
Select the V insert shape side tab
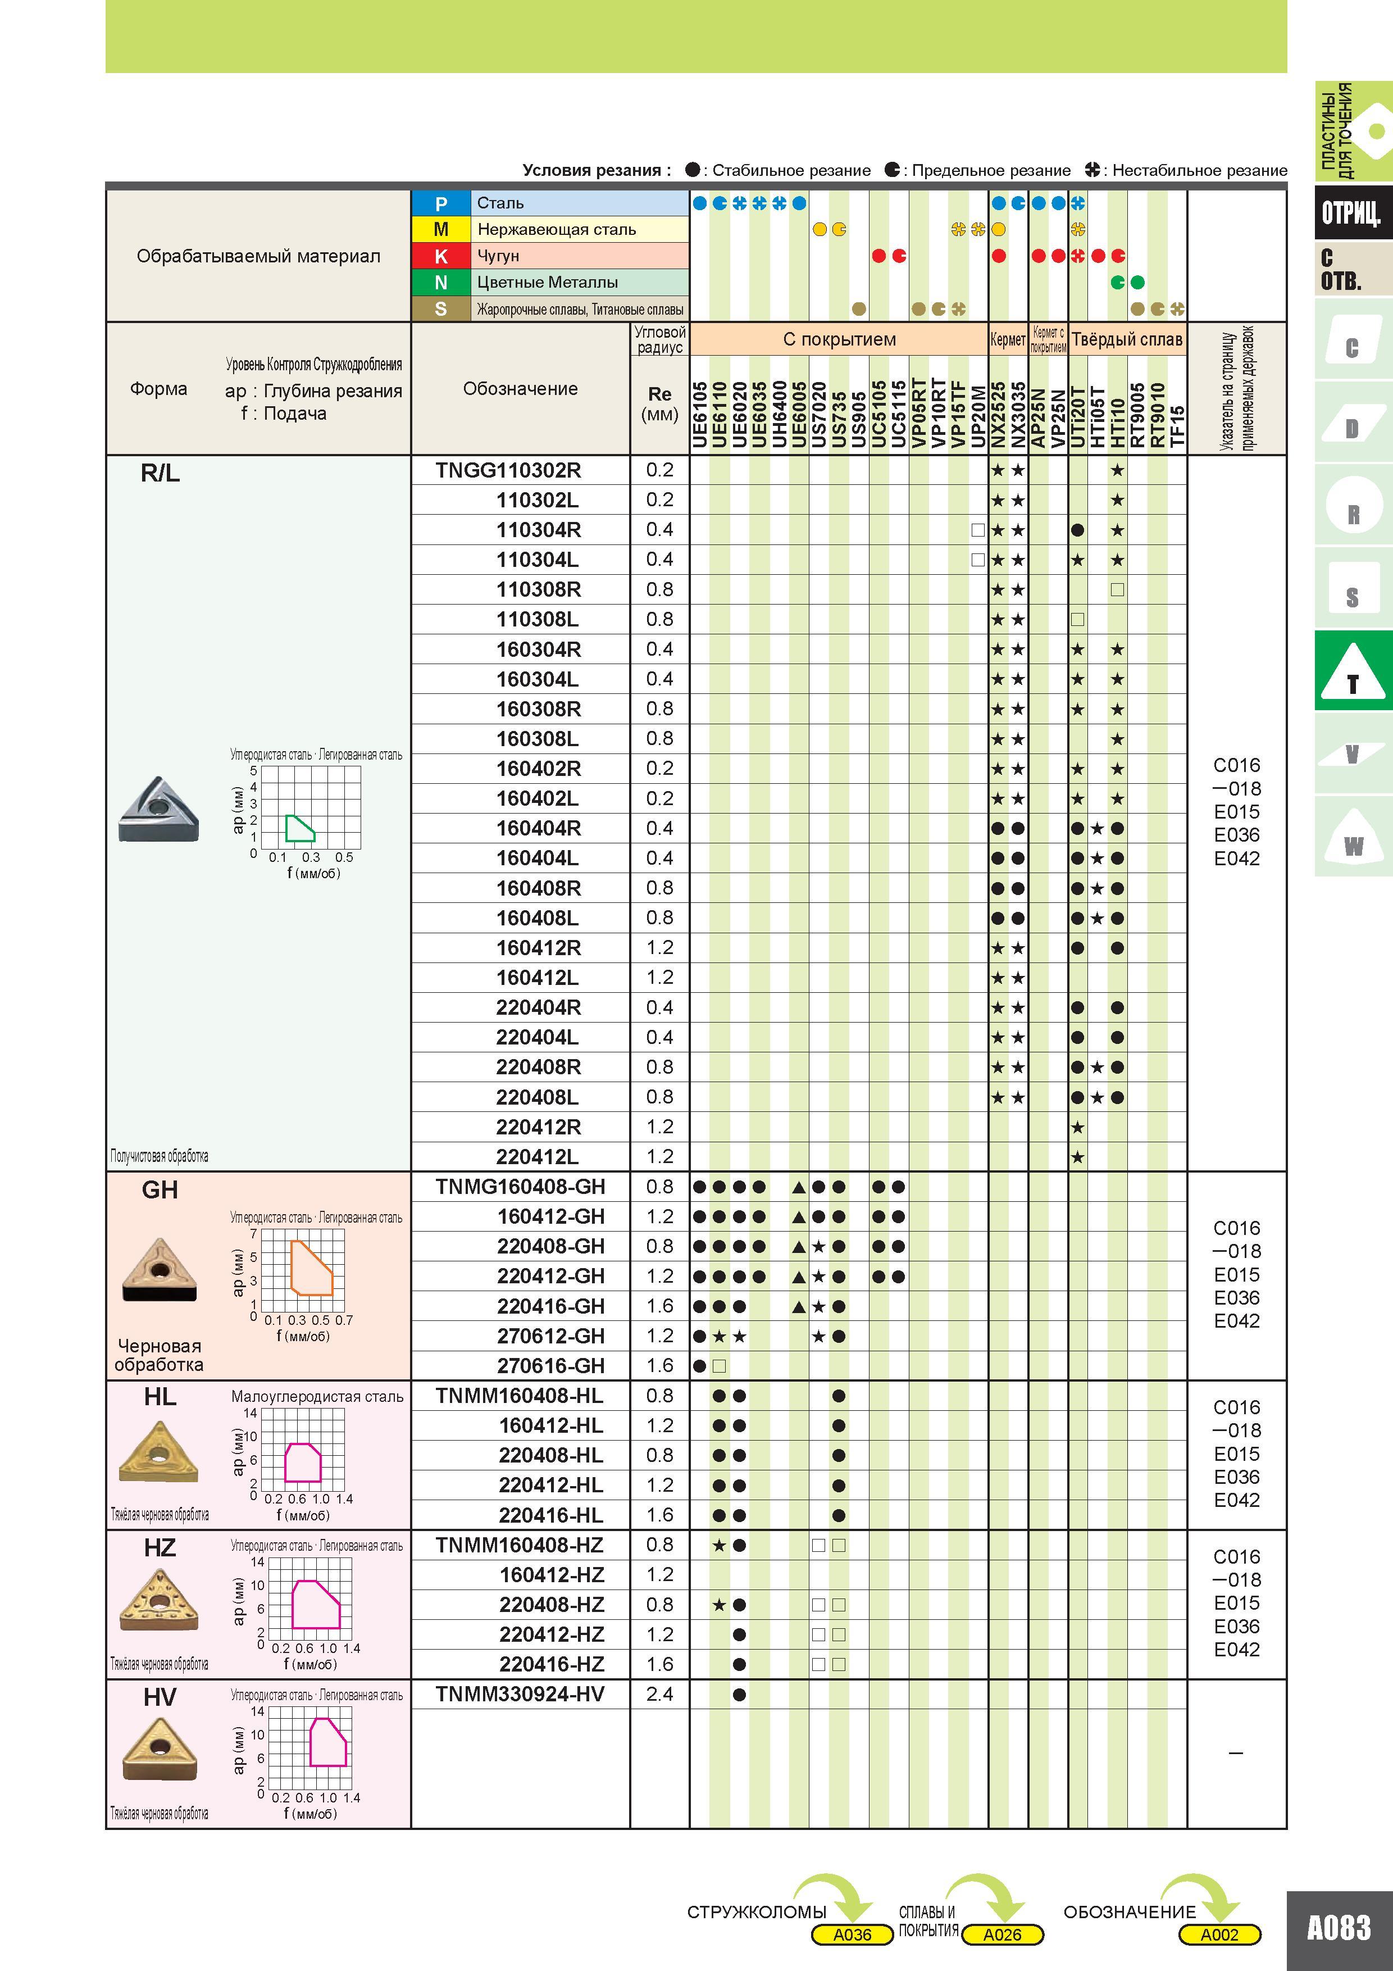[x=1353, y=753]
